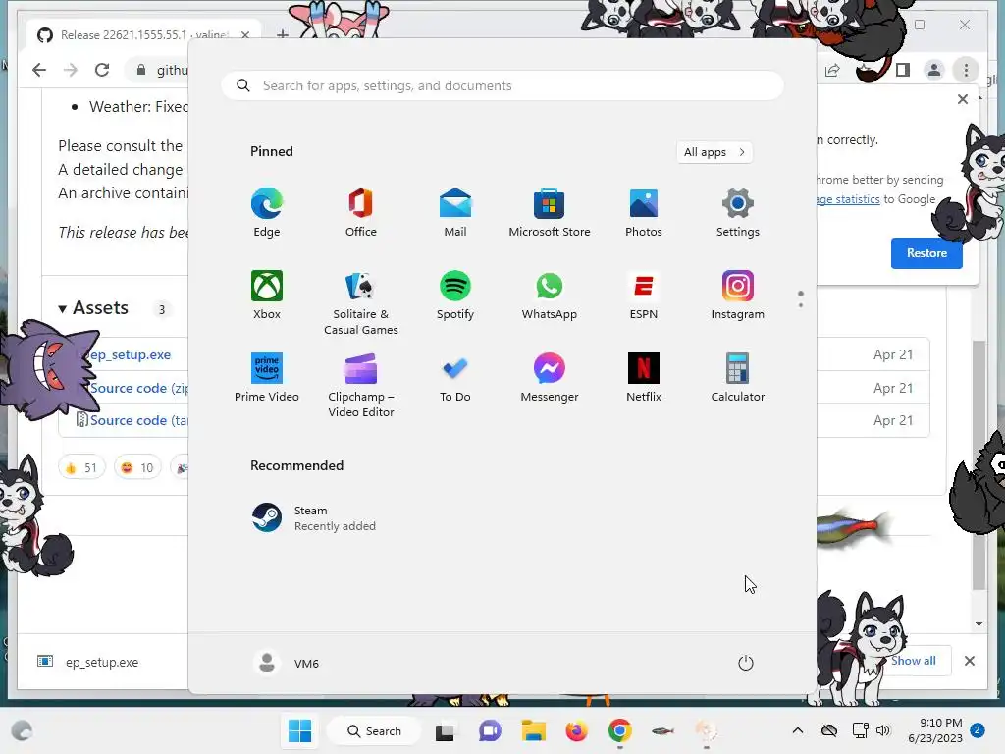
Task: Download Source code (tar) link
Action: [x=139, y=420]
